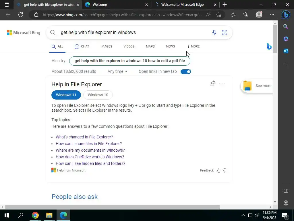Open the notification center icon
294x221 pixels.
(285, 215)
